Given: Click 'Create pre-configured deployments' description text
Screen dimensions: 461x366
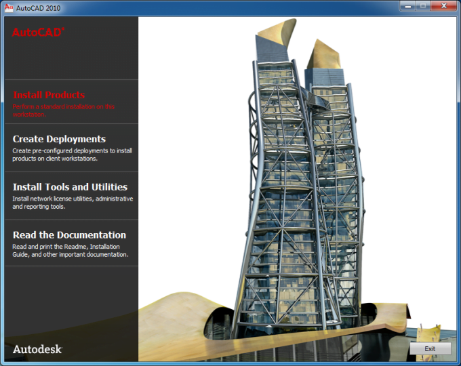Looking at the screenshot, I should pyautogui.click(x=72, y=155).
